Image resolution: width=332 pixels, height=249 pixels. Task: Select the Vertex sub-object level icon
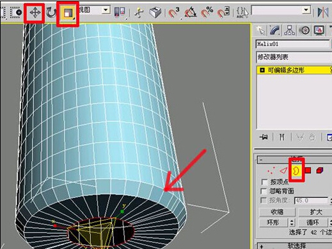point(271,170)
